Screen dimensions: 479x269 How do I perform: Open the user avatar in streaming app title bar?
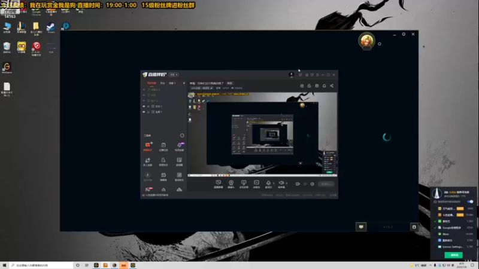click(291, 75)
